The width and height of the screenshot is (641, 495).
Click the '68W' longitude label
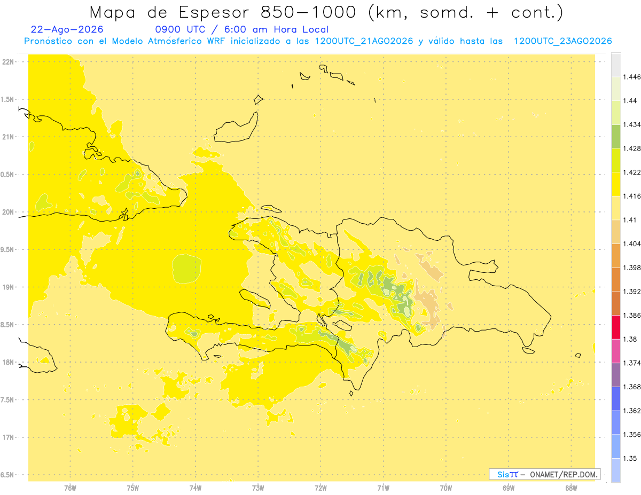571,489
